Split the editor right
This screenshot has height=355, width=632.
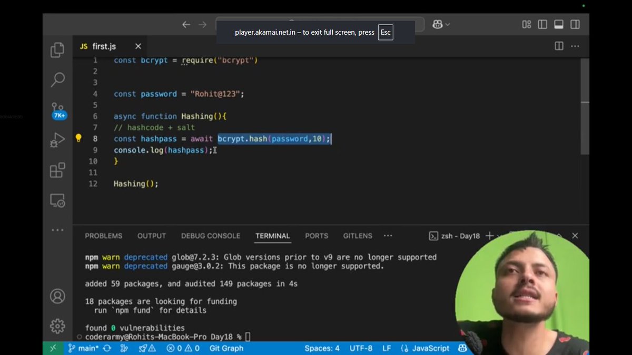point(559,46)
